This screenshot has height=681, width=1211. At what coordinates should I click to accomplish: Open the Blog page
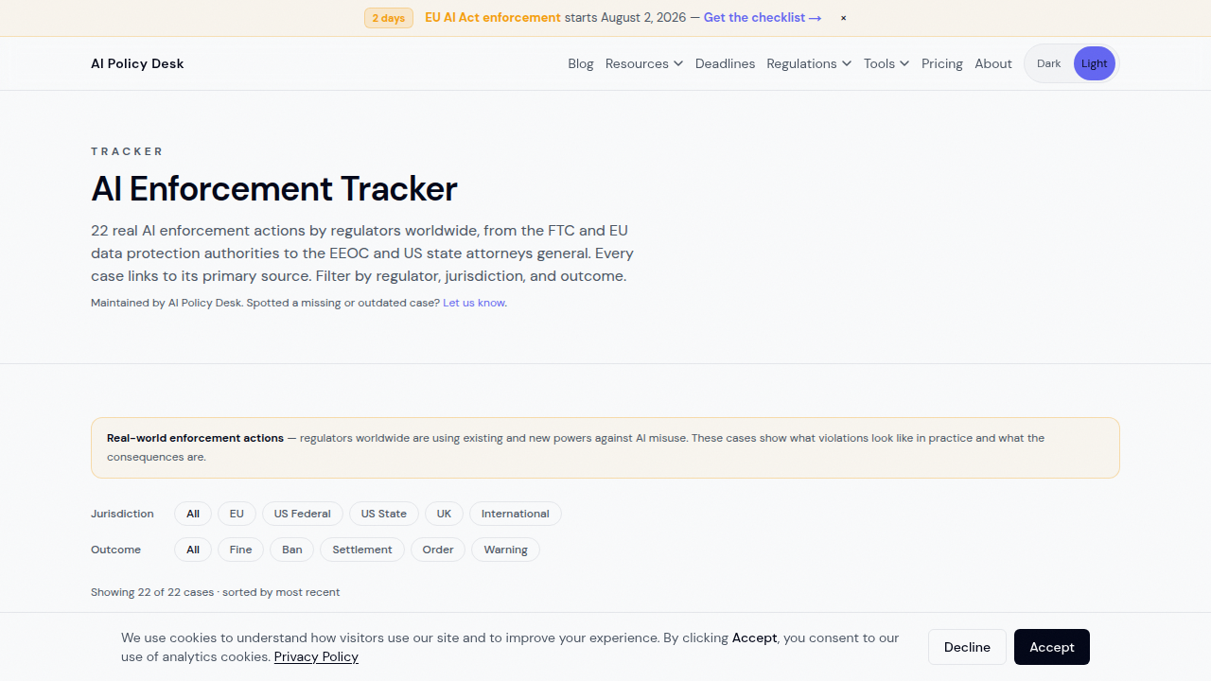(581, 63)
